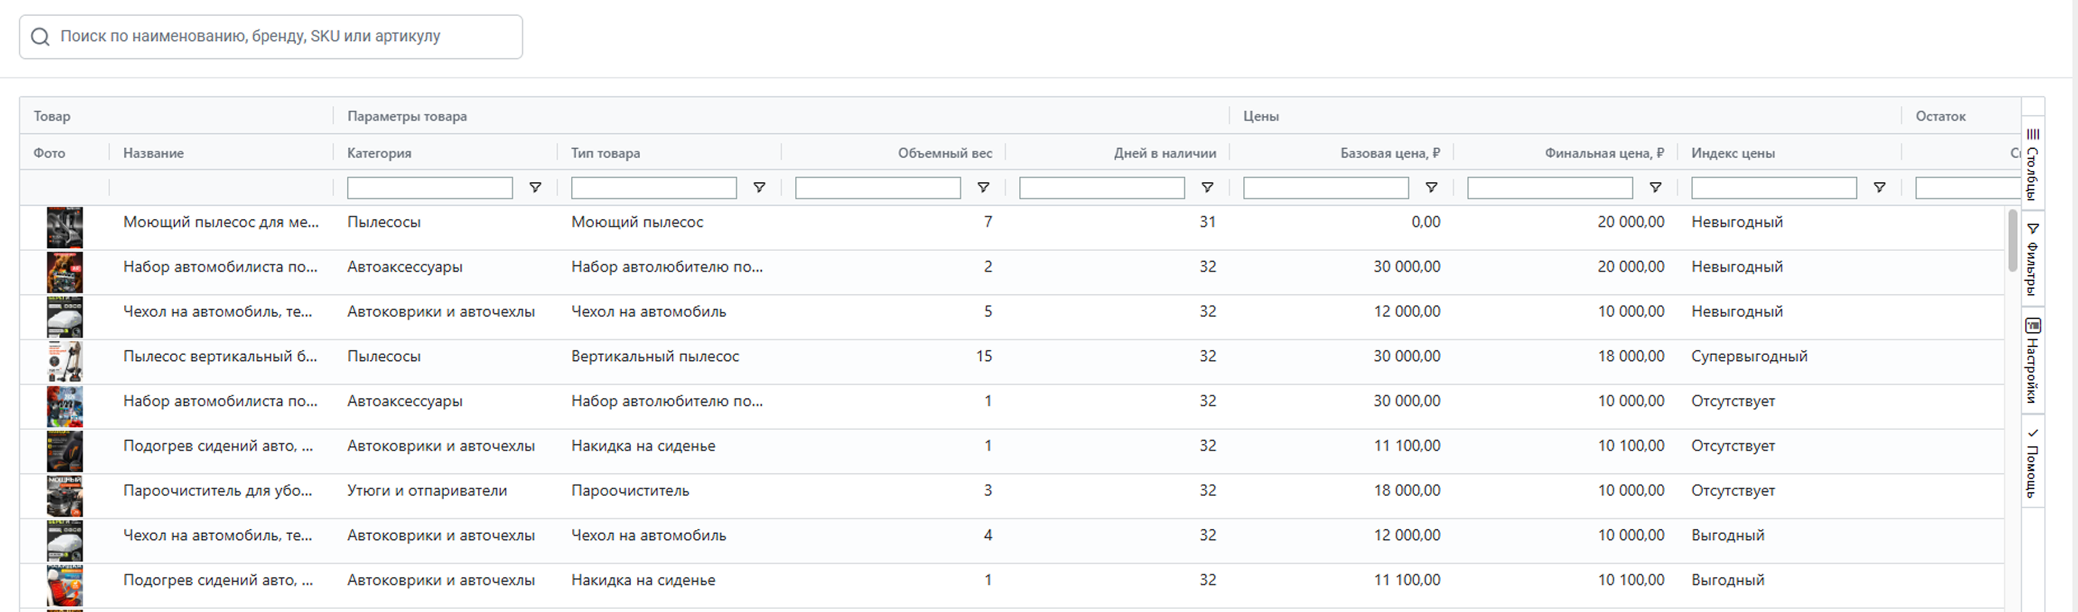Image resolution: width=2078 pixels, height=612 pixels.
Task: Click the Пылесос вертикальный product thumbnail
Action: (64, 361)
